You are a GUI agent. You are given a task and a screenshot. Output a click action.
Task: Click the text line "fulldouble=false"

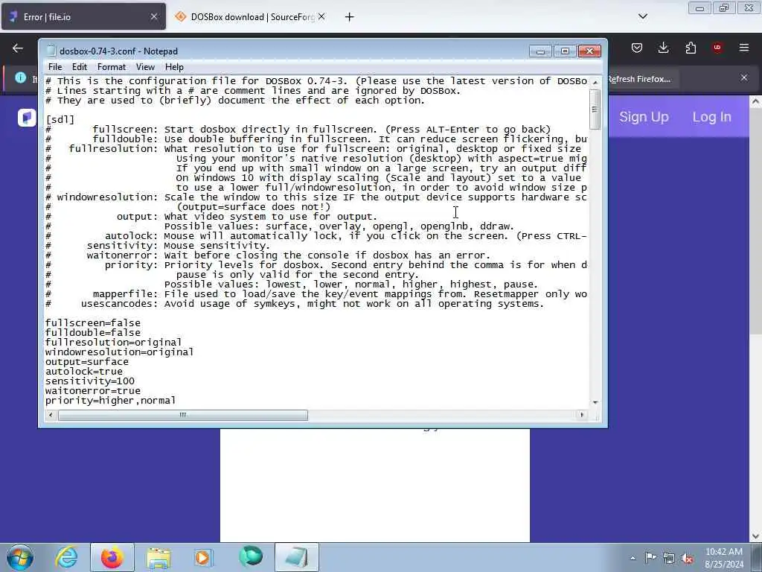pos(93,333)
